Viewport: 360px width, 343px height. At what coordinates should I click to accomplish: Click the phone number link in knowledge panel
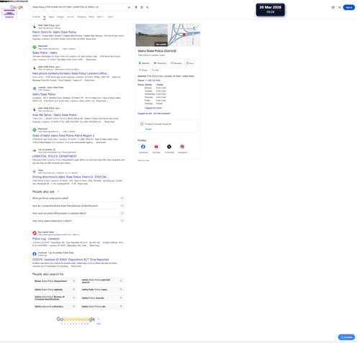(153, 81)
